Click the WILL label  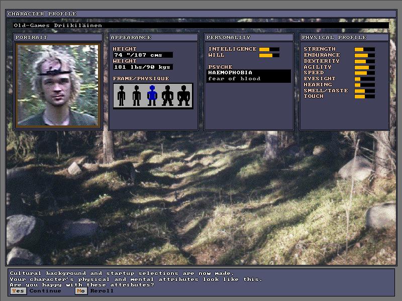216,55
